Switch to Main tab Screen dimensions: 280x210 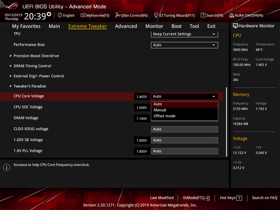(x=54, y=26)
